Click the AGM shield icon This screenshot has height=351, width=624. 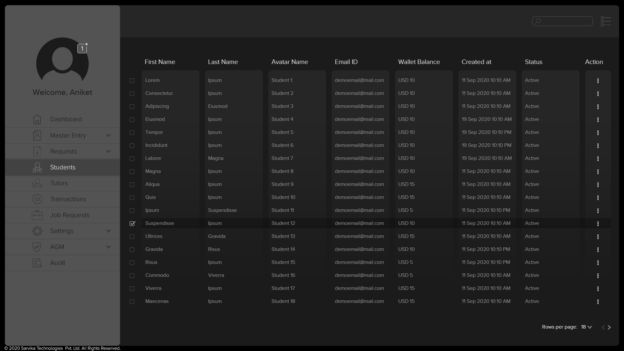37,247
